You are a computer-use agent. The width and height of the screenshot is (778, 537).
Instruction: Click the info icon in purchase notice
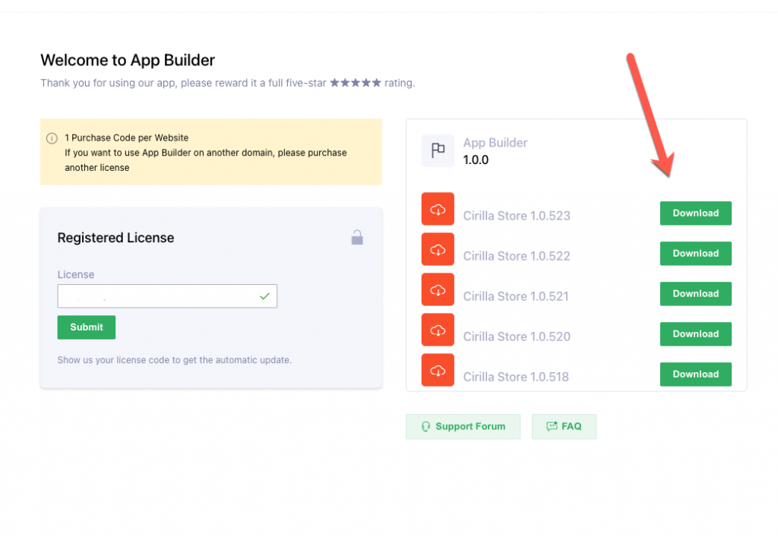pyautogui.click(x=52, y=138)
